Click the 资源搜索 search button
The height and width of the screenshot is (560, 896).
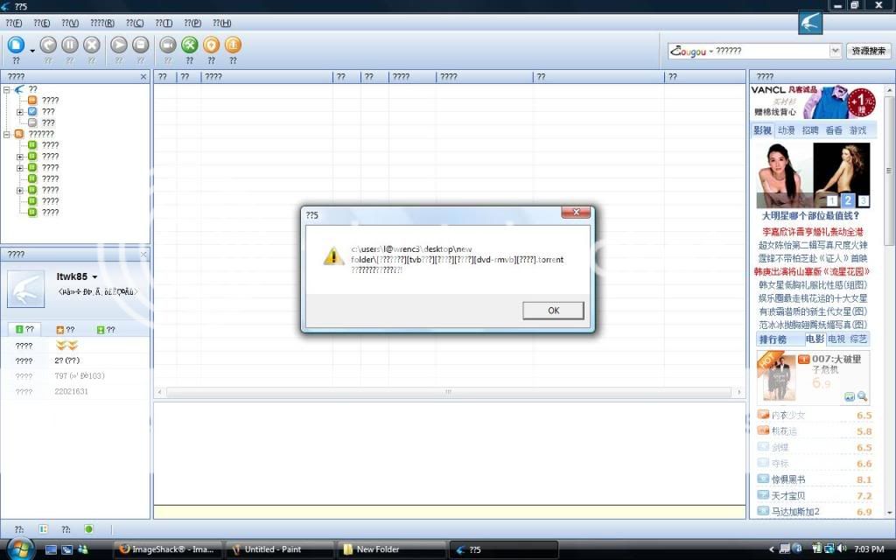click(869, 52)
